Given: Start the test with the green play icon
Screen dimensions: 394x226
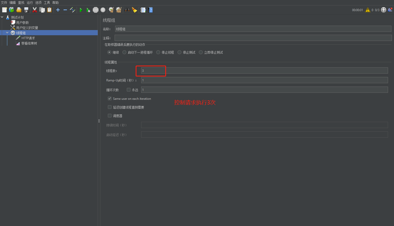Looking at the screenshot, I should [81, 10].
